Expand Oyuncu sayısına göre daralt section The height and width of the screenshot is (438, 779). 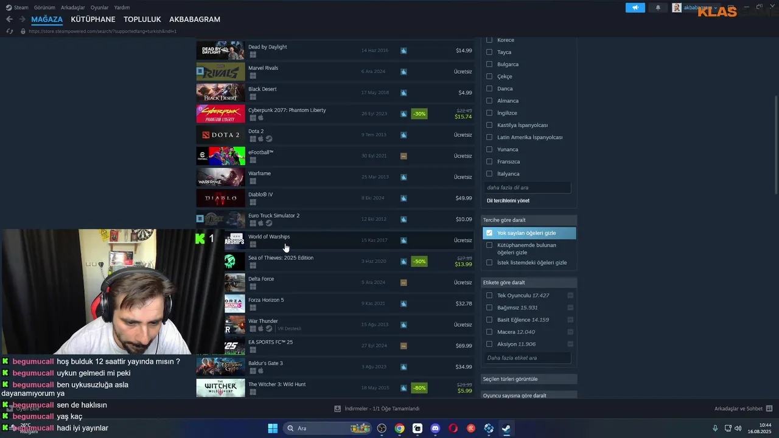pyautogui.click(x=529, y=395)
